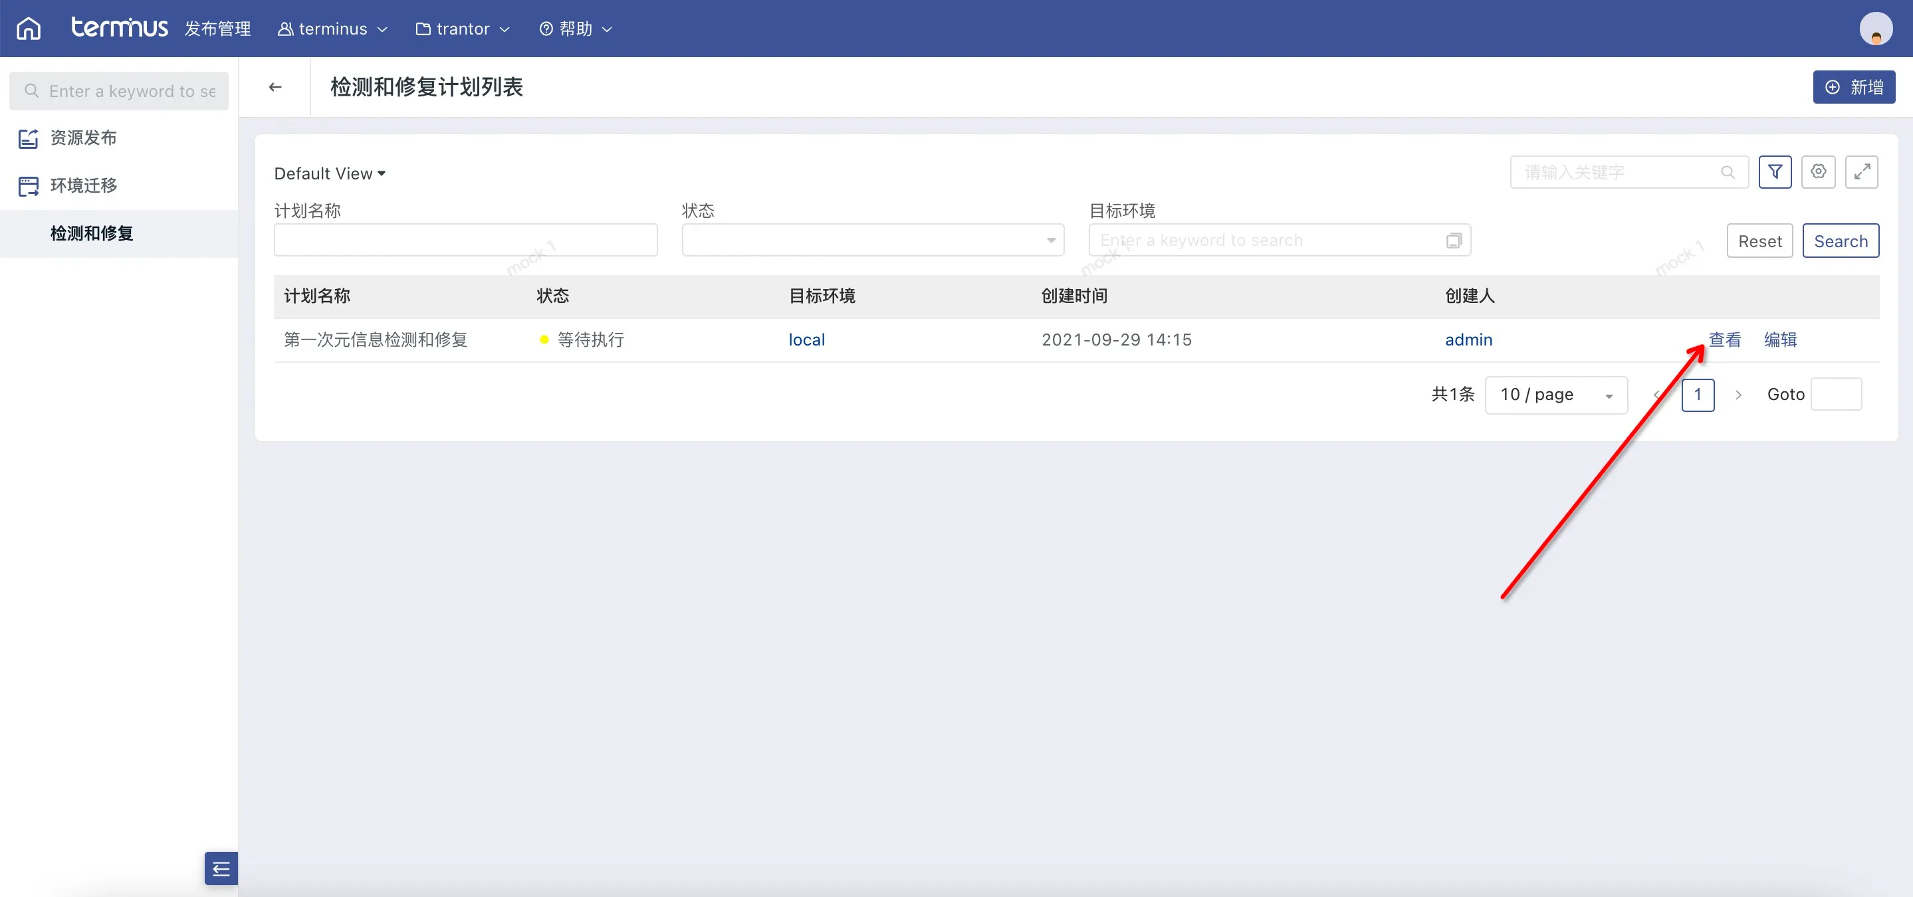Click the 计划名称 column header
1913x897 pixels.
coord(317,296)
